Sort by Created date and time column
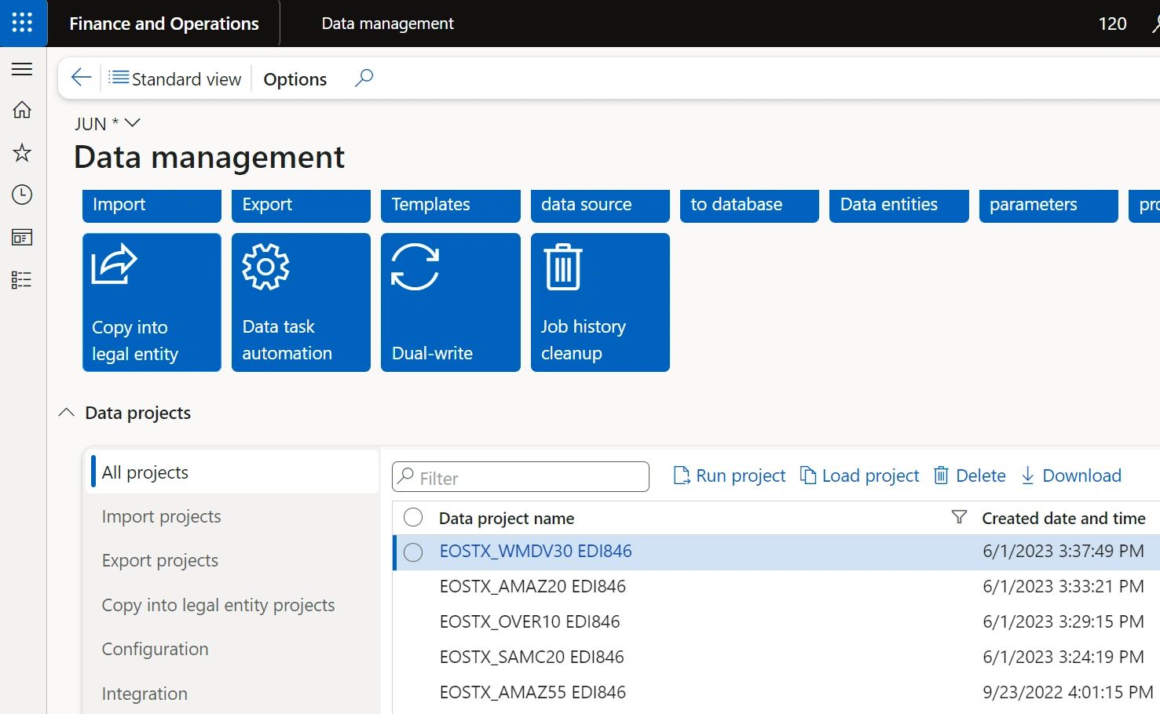 click(1063, 519)
